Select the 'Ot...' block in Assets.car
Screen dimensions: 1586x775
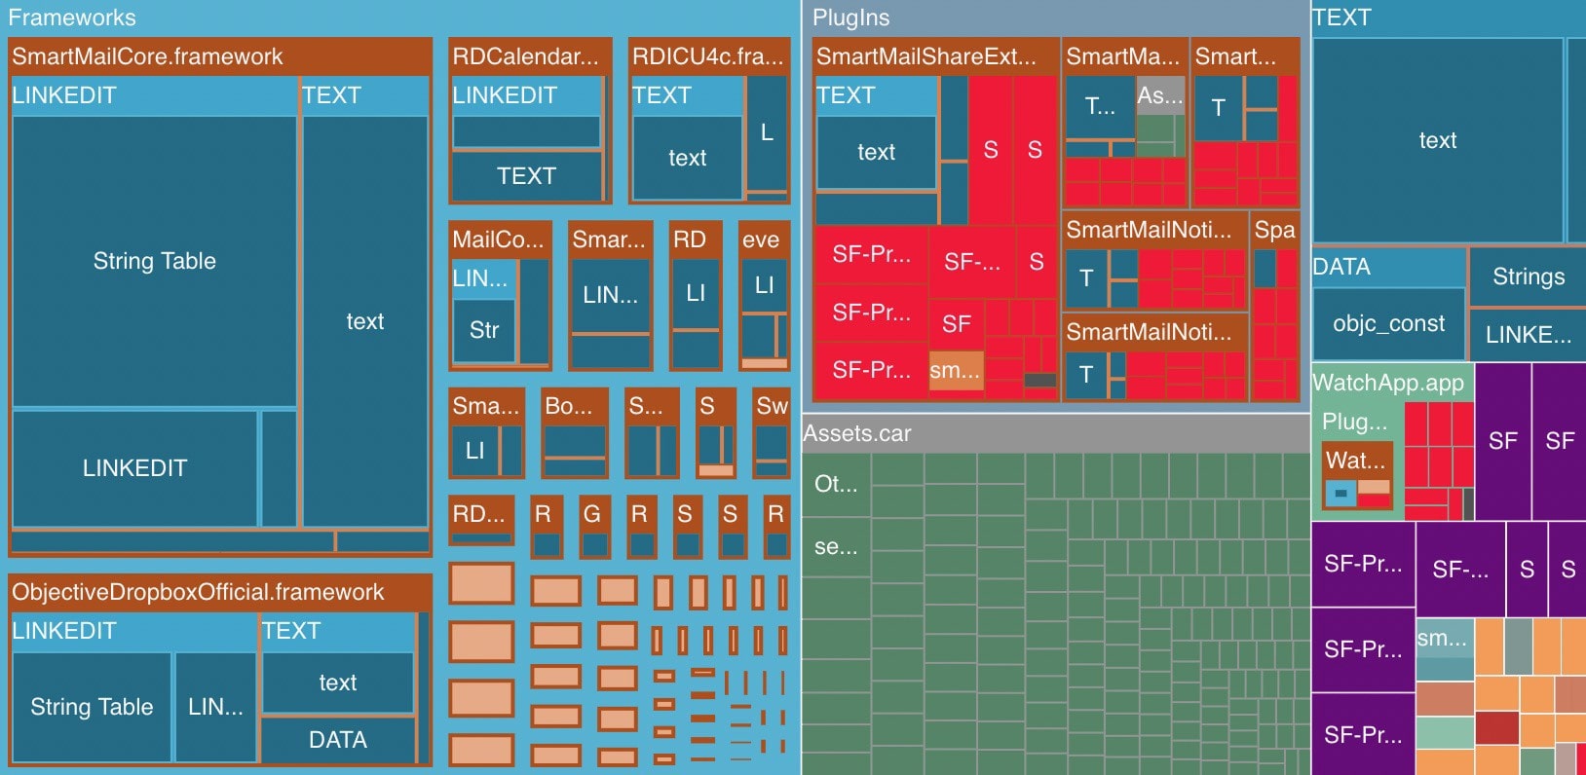[x=836, y=484]
